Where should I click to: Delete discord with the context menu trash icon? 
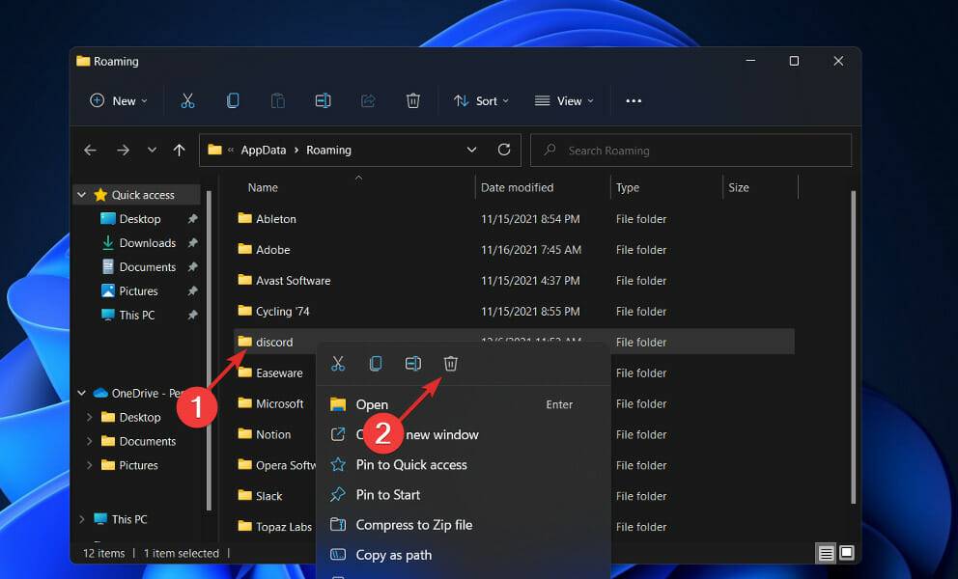click(450, 364)
